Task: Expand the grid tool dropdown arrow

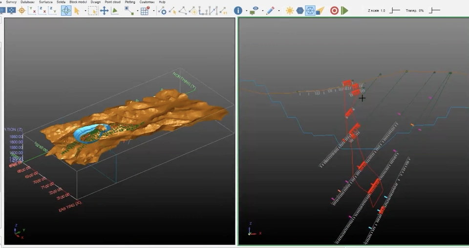Action: [x=153, y=11]
